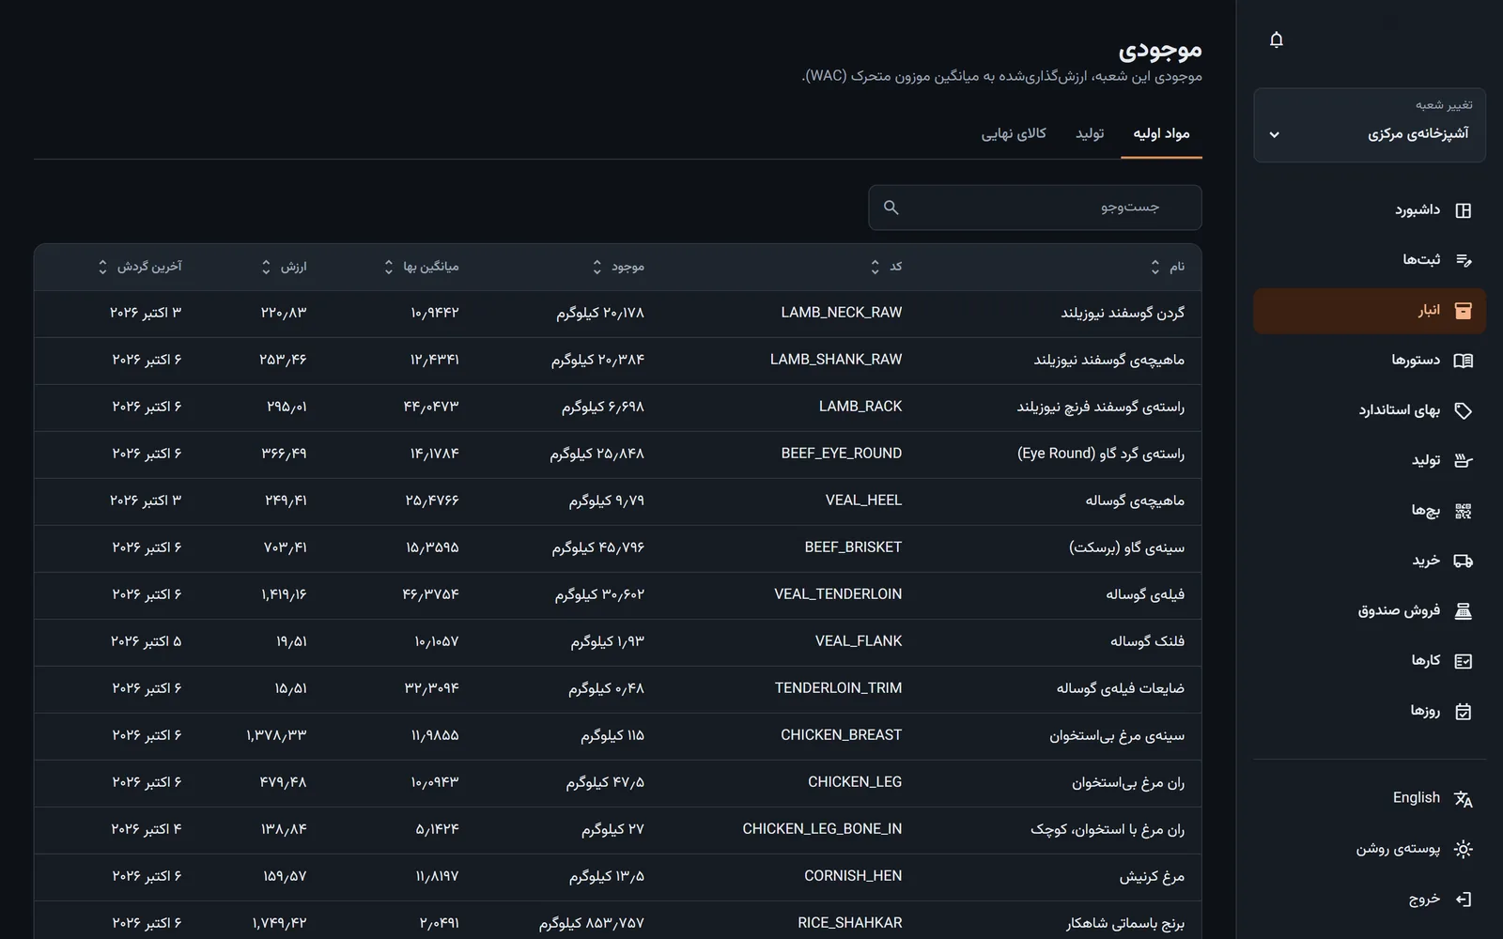
Task: Sort table by stock column (موجود)
Action: click(x=618, y=267)
